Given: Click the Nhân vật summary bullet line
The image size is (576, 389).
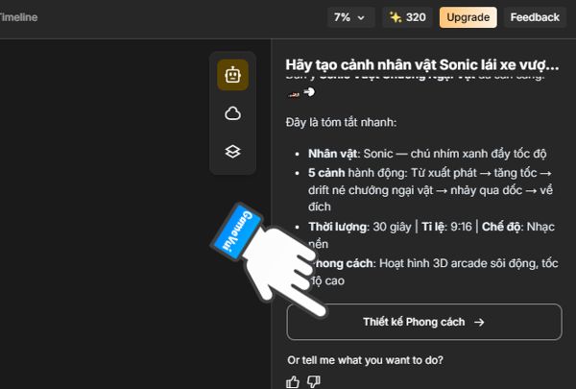Looking at the screenshot, I should coord(427,154).
